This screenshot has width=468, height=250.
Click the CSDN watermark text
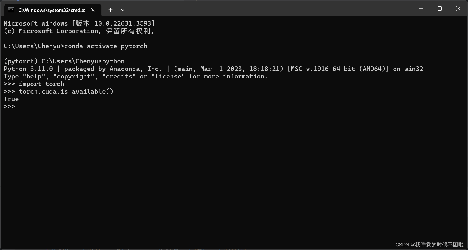coord(429,245)
